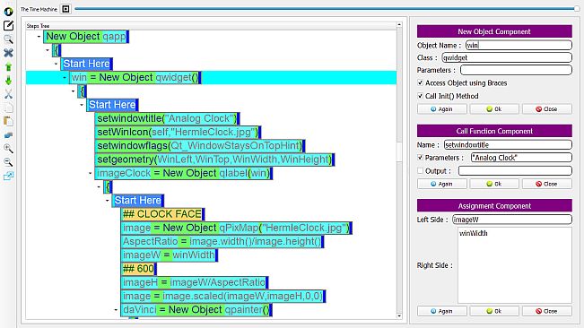584x328 pixels.
Task: Click the detach window icon at toolbar bottom
Action: click(8, 176)
